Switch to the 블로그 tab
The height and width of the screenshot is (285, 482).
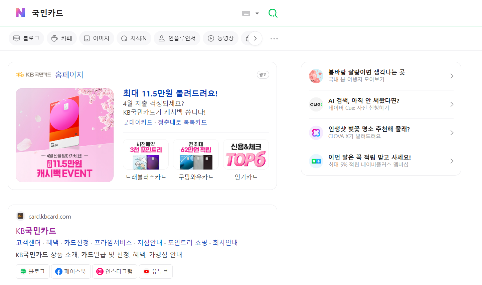pyautogui.click(x=26, y=38)
